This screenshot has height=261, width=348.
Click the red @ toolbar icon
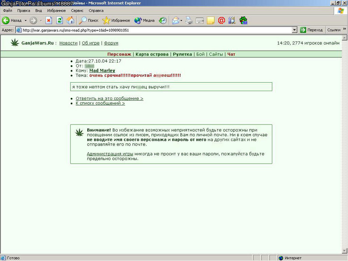(x=221, y=21)
